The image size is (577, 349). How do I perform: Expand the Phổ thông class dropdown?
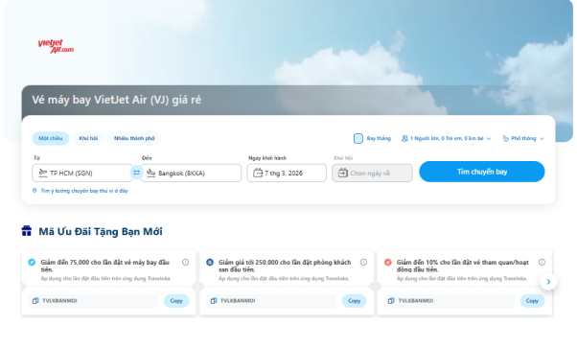coord(523,138)
